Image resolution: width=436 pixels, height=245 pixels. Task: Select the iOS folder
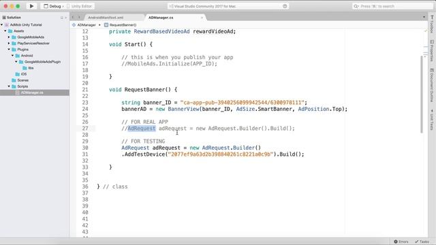coord(24,74)
